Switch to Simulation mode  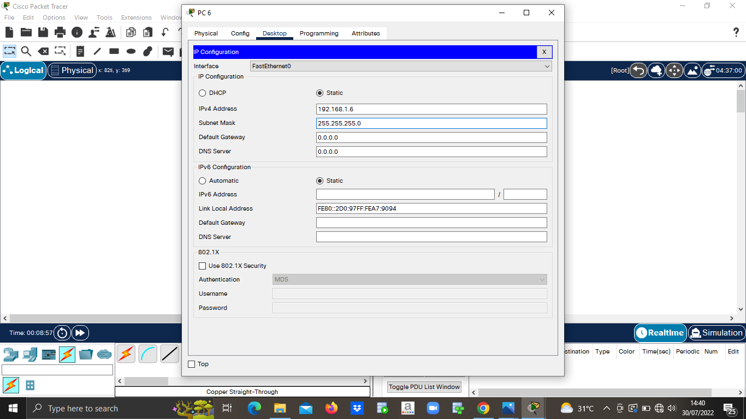717,333
